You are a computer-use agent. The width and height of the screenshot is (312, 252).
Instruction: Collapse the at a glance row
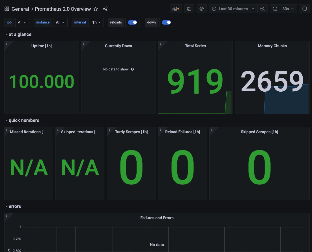click(18, 35)
